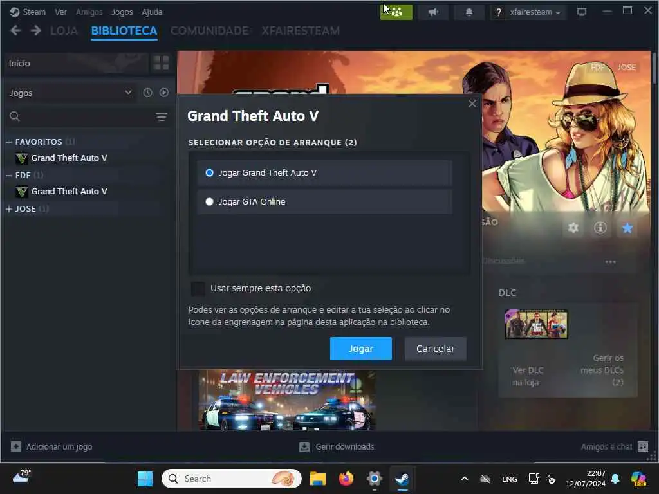Open xfairesteam account dropdown
The image size is (659, 494).
pos(535,12)
